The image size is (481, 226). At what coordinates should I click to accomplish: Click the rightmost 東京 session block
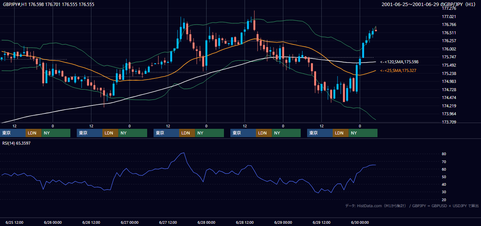point(320,133)
